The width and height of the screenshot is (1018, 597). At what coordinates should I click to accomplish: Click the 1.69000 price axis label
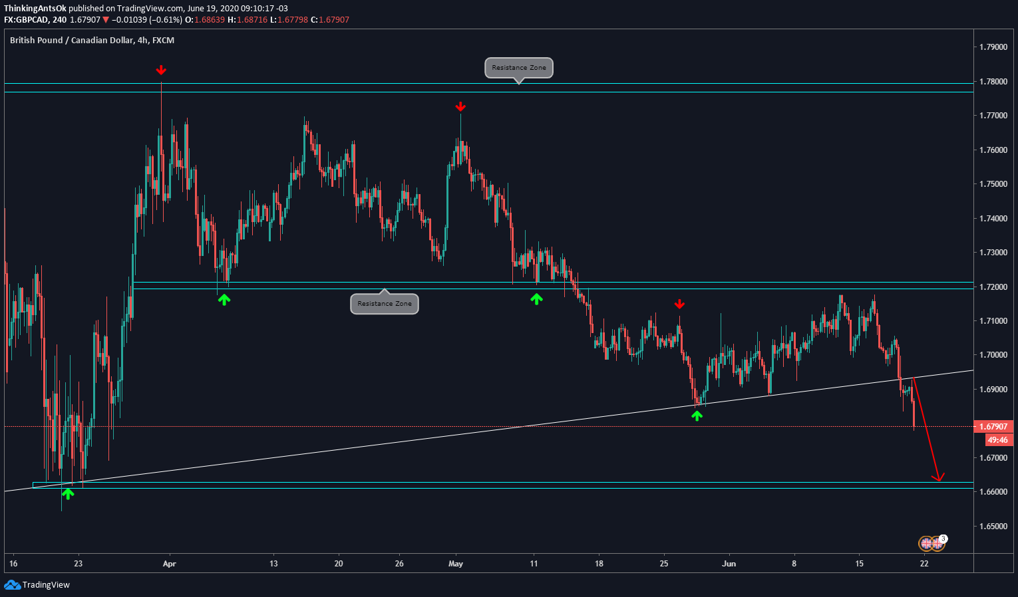click(993, 390)
